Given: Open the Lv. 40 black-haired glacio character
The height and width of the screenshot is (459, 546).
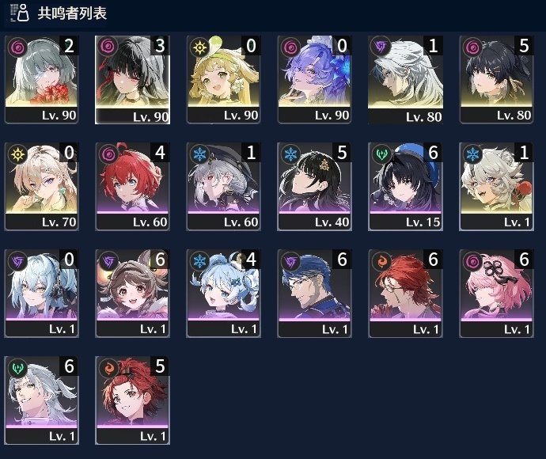Looking at the screenshot, I should (x=314, y=186).
